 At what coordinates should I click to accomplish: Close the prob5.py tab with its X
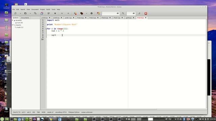(x=61, y=18)
